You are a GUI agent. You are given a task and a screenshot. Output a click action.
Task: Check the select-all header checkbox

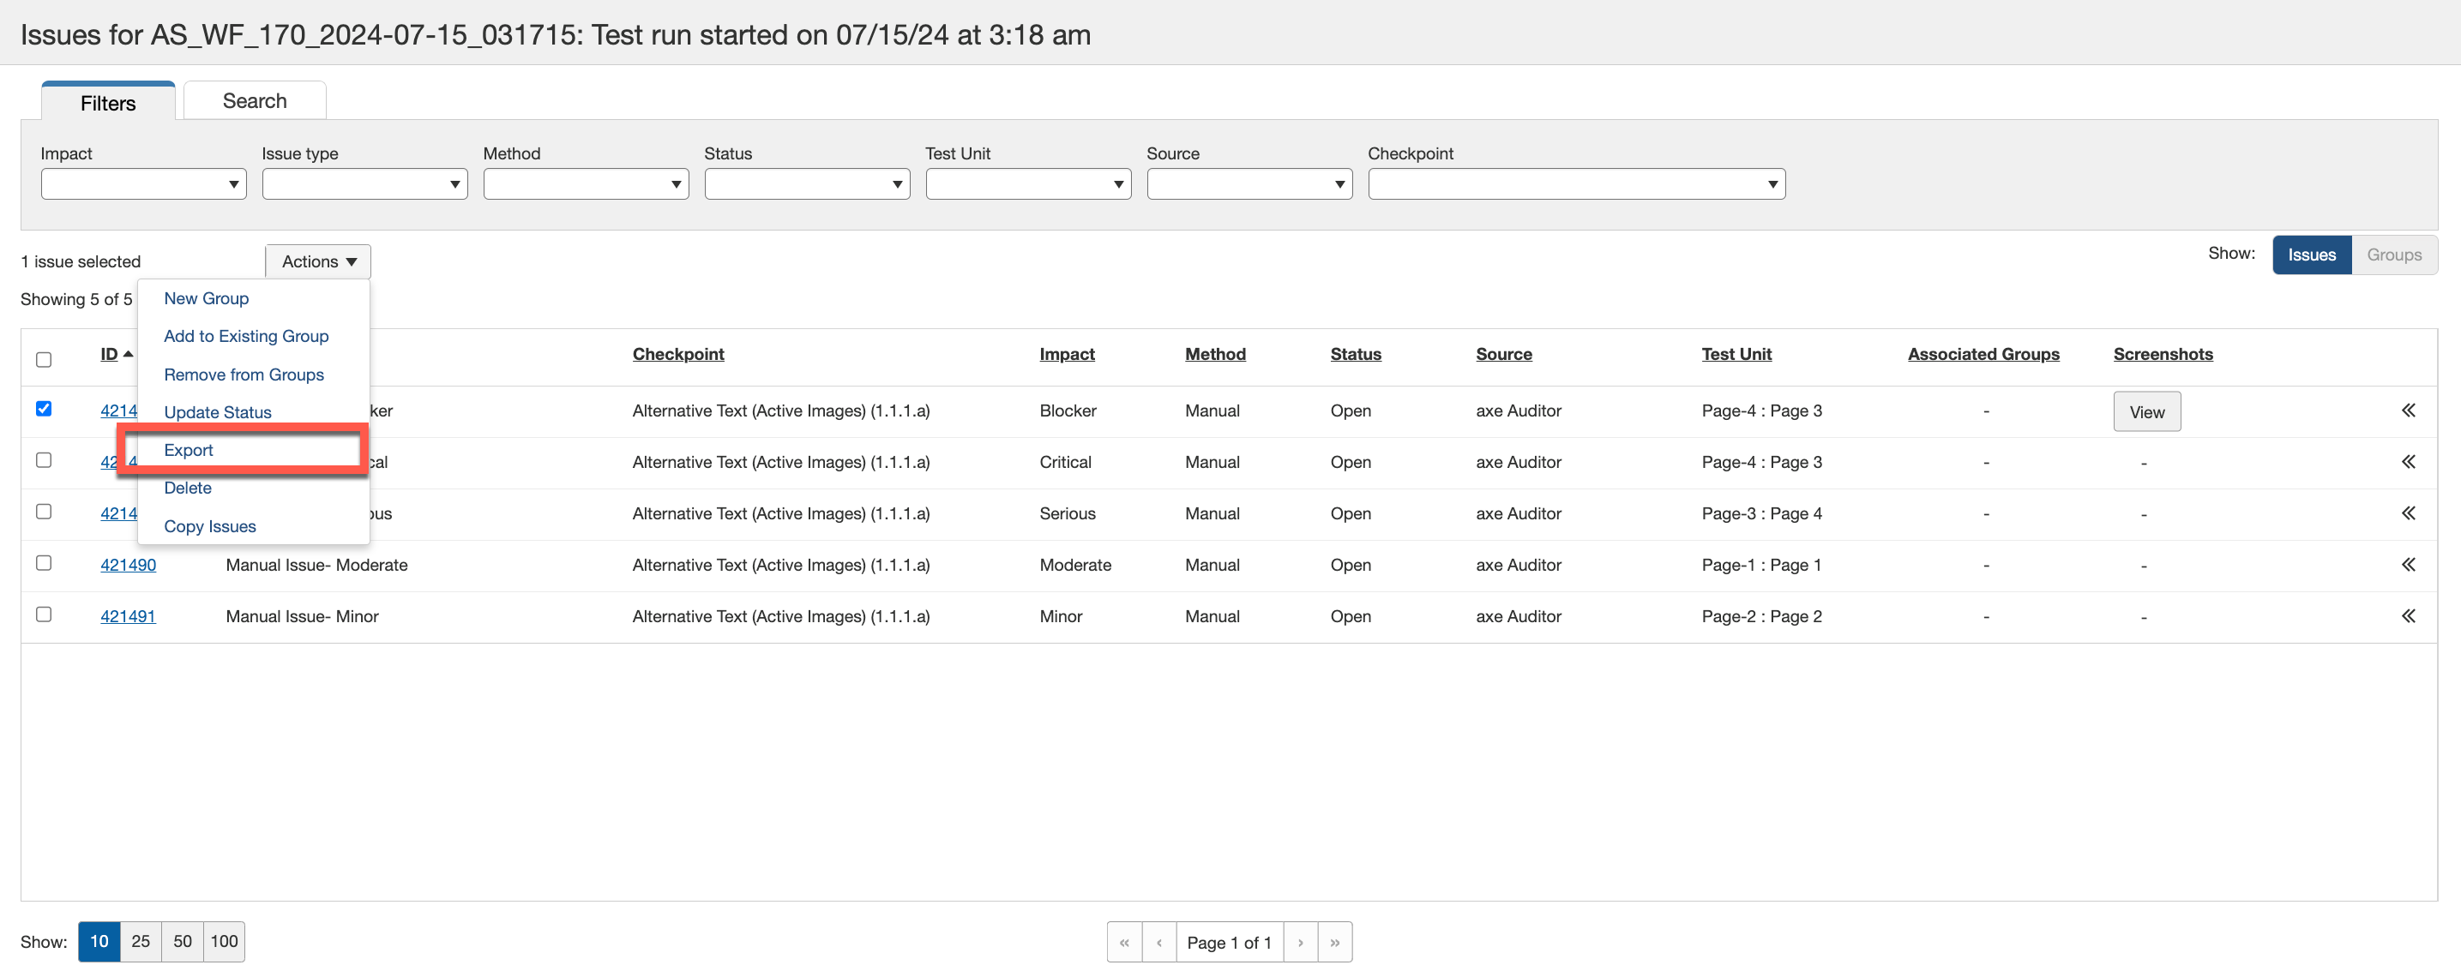point(44,360)
